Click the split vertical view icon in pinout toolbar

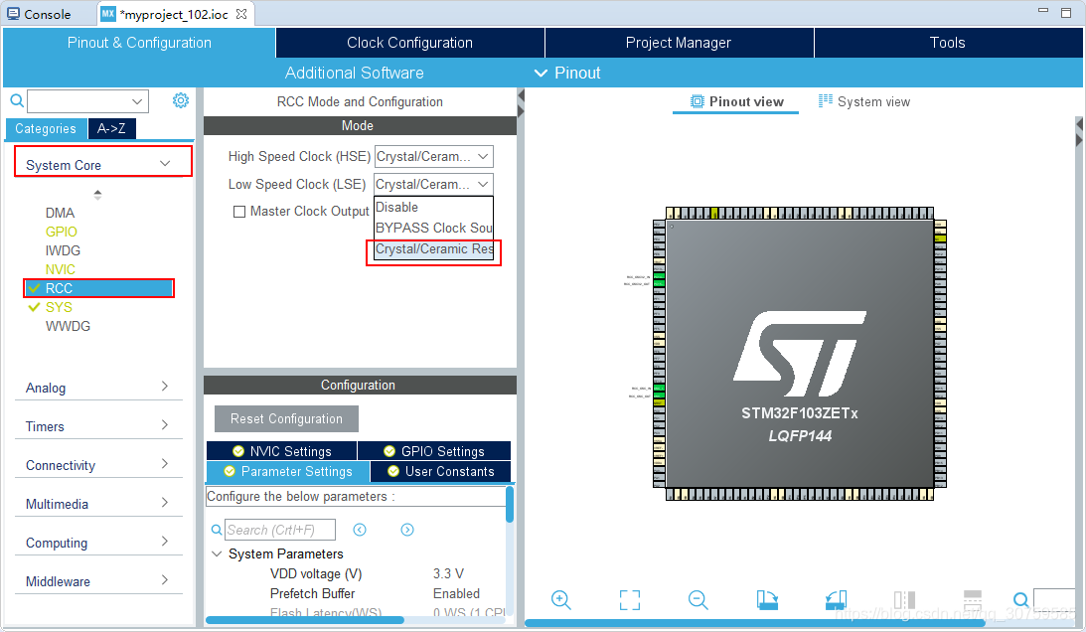[904, 599]
